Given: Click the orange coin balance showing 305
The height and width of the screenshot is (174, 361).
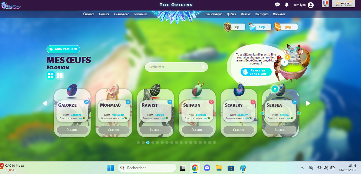Looking at the screenshot, I should click(286, 27).
